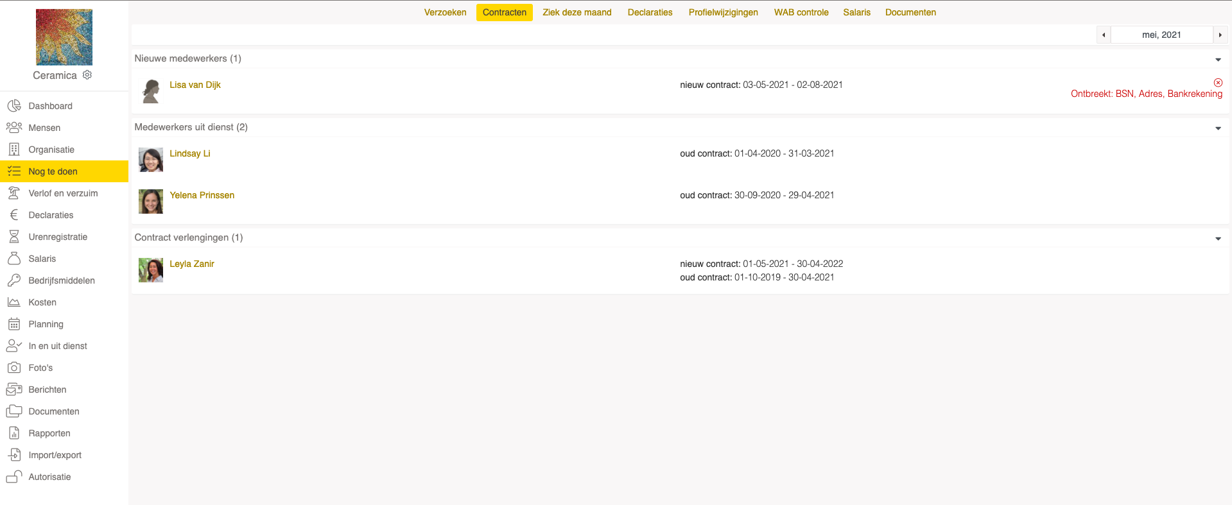Select the Contracten tab
The height and width of the screenshot is (505, 1232).
[505, 12]
